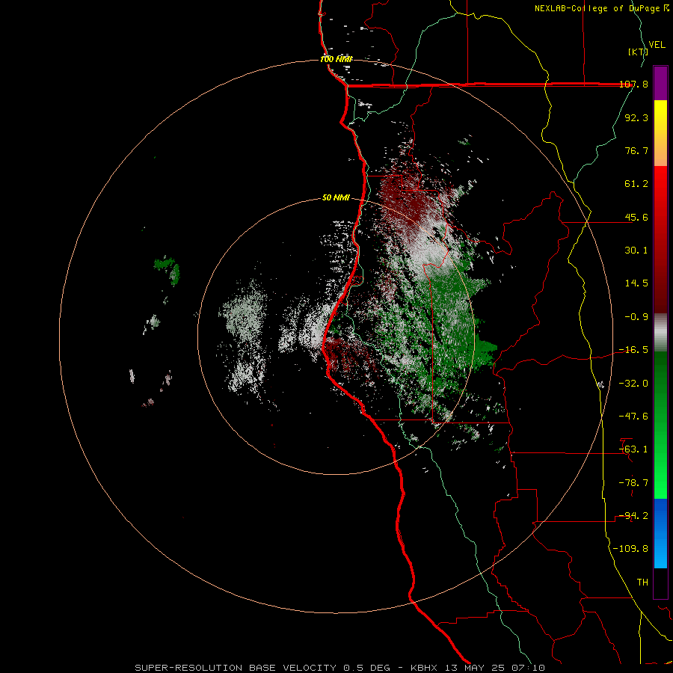Click the -78.7 velocity scale value
The image size is (673, 673).
(634, 483)
